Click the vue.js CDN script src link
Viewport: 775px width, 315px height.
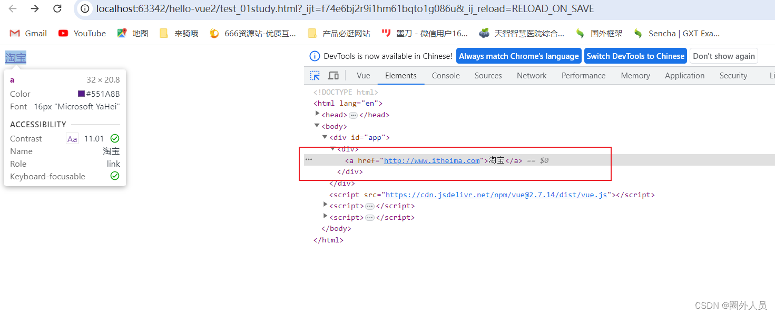click(x=496, y=195)
